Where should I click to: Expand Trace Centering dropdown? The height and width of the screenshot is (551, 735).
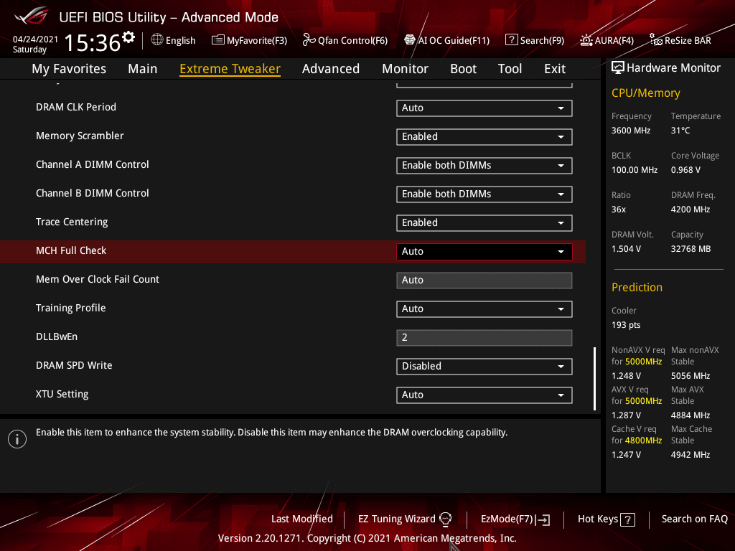pyautogui.click(x=484, y=223)
